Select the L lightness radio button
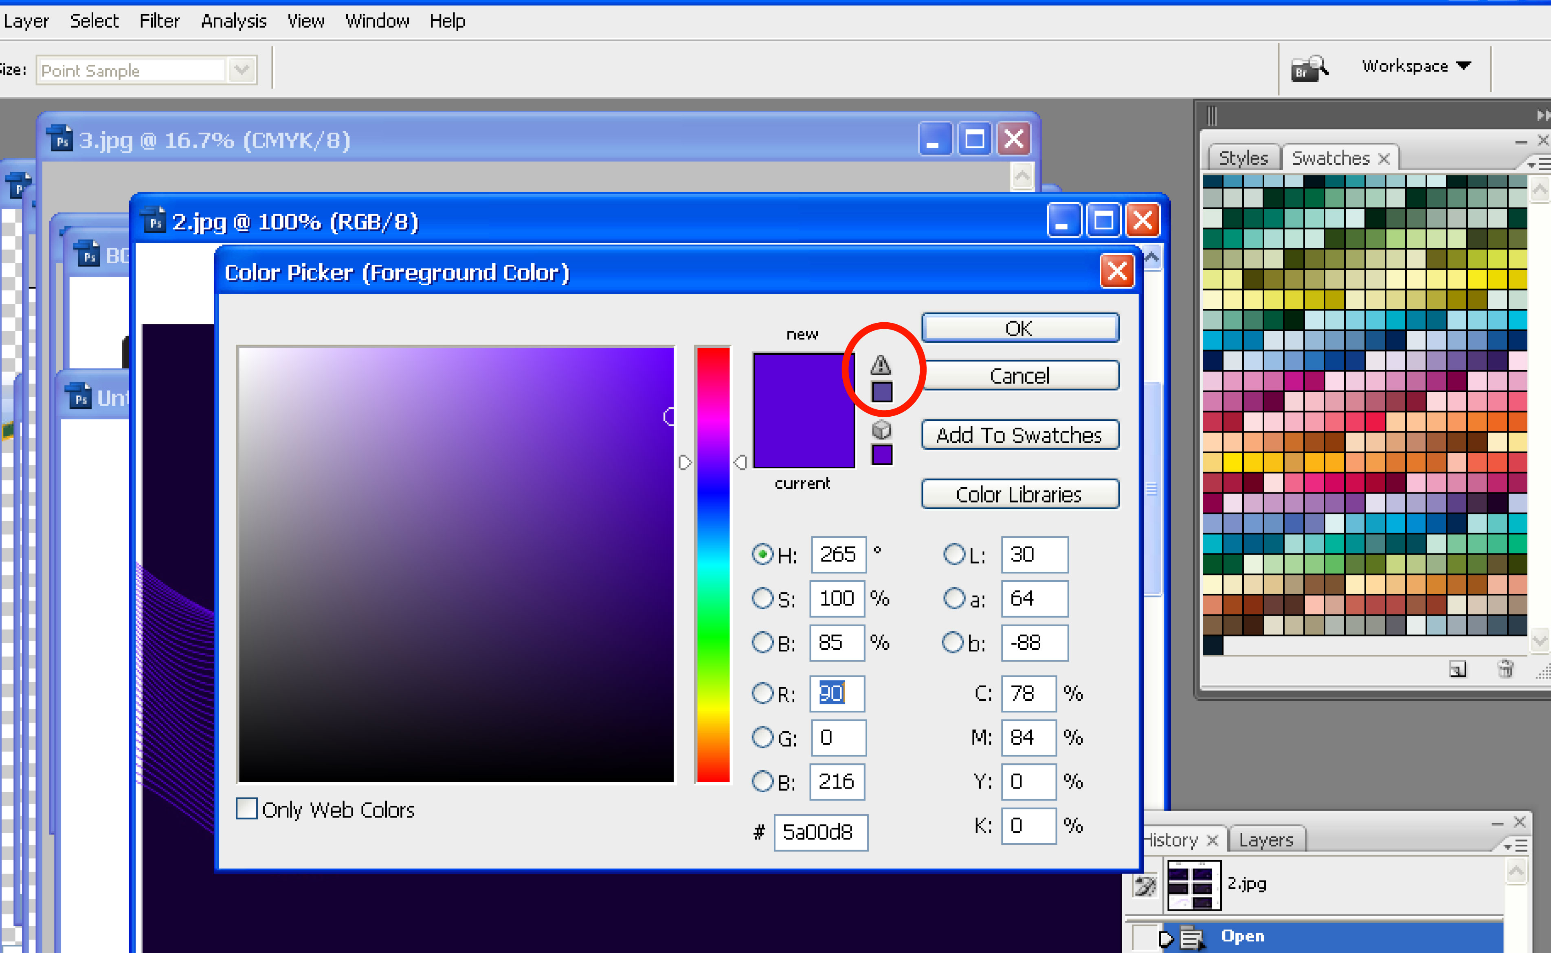 tap(953, 554)
